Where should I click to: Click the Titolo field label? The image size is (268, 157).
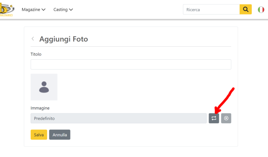point(36,54)
